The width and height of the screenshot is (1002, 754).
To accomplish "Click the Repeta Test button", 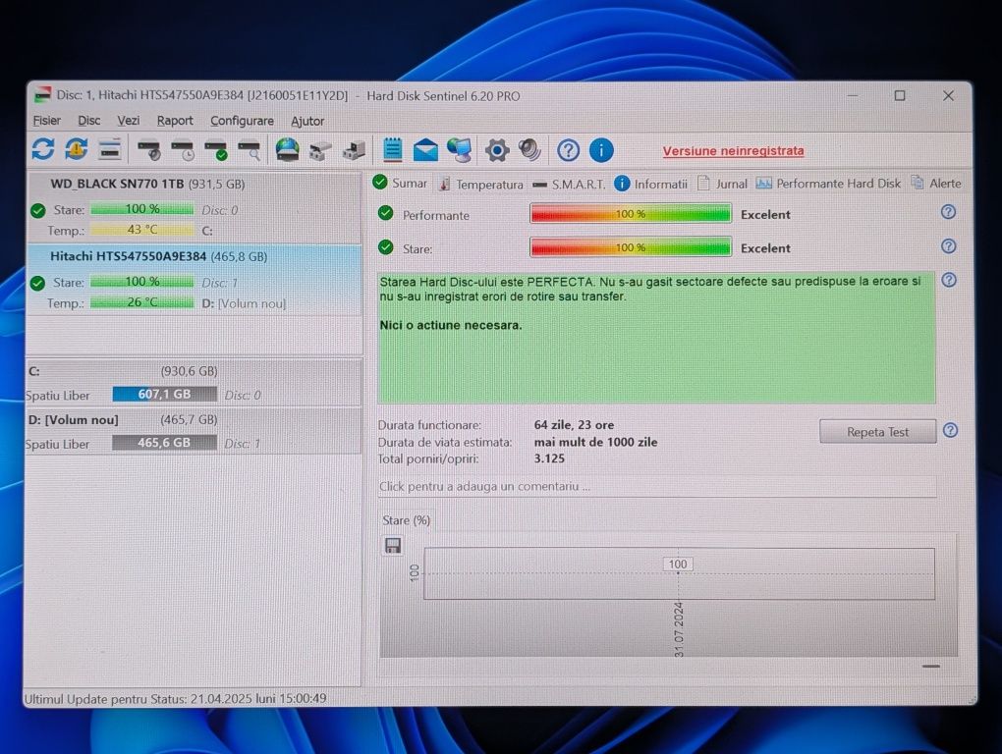I will [877, 432].
